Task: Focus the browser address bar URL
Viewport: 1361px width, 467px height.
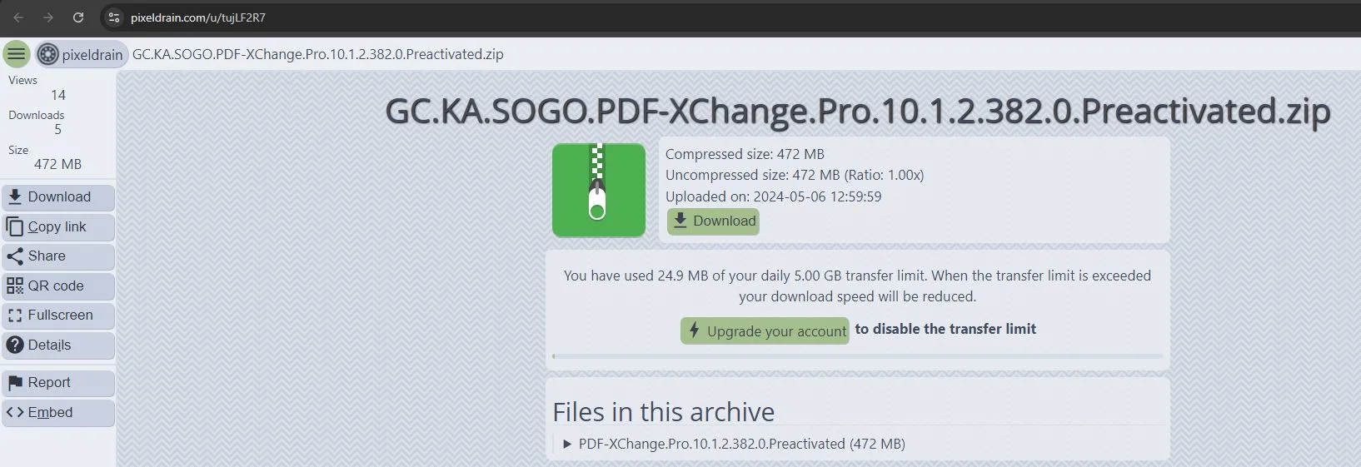Action: click(x=198, y=17)
